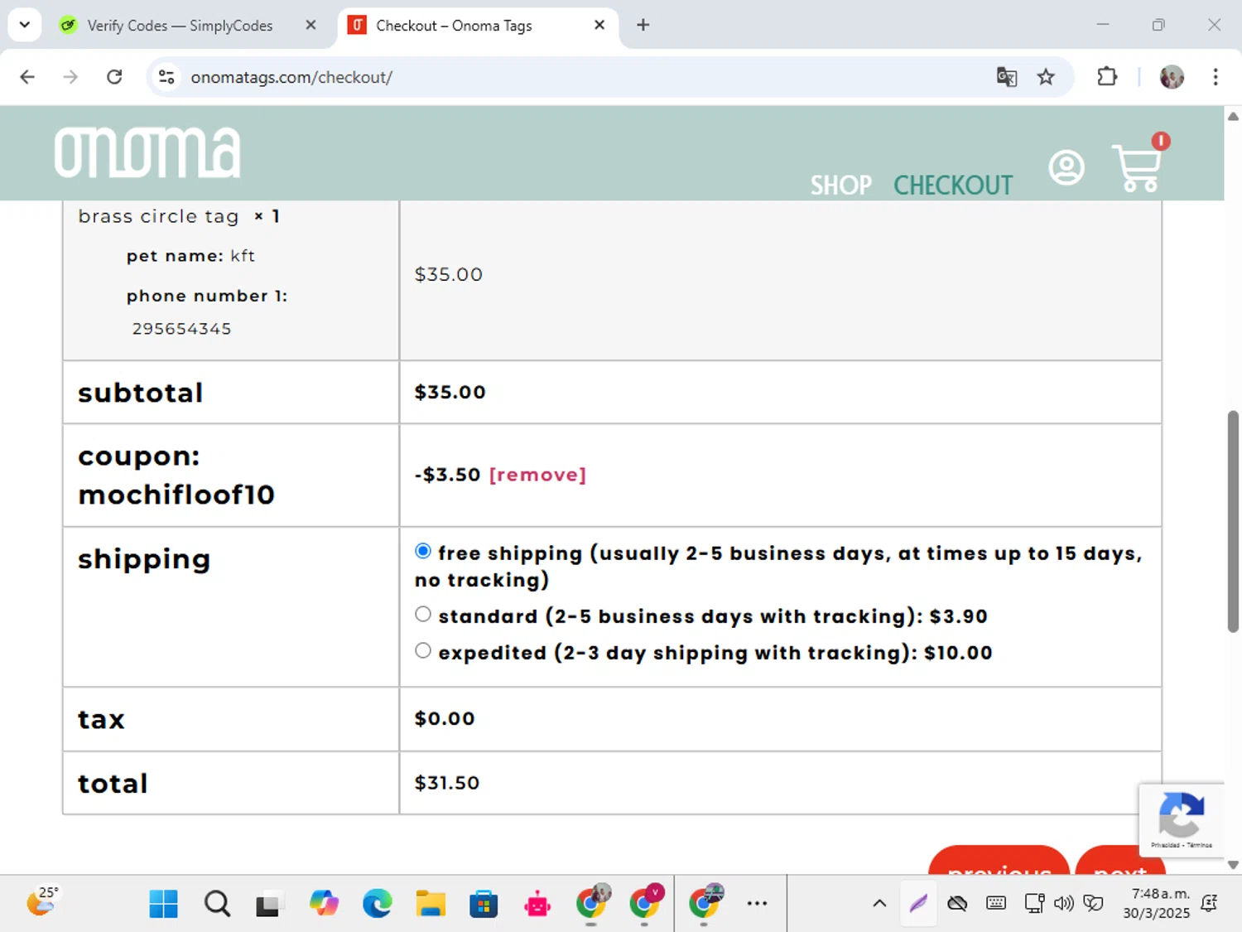Switch to the Verify Codes SimplyCodes tab
This screenshot has height=932, width=1242.
(x=181, y=26)
